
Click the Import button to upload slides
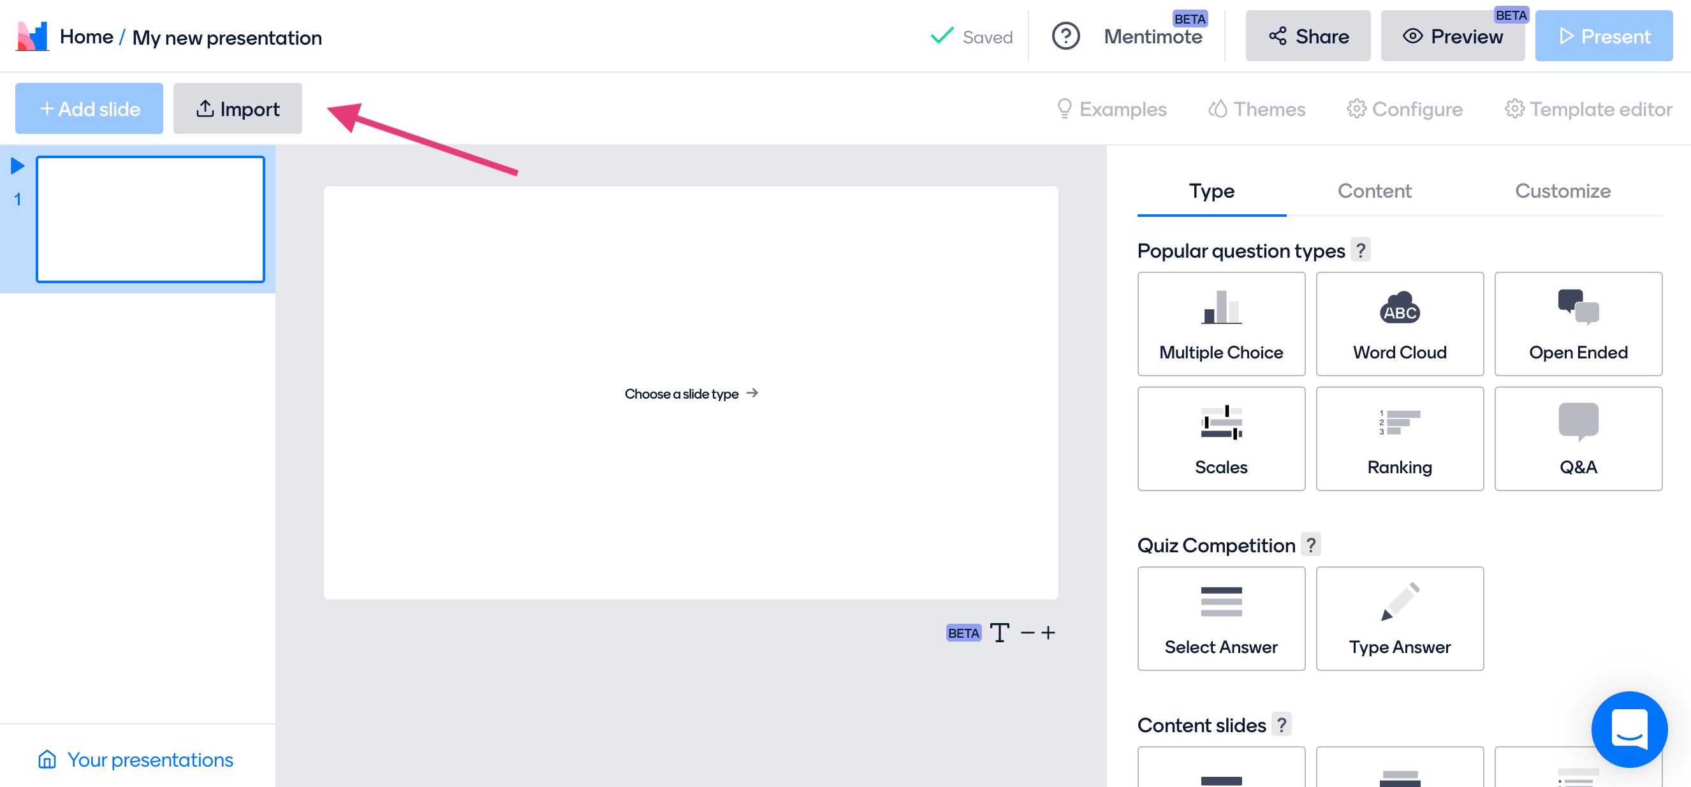(x=237, y=108)
